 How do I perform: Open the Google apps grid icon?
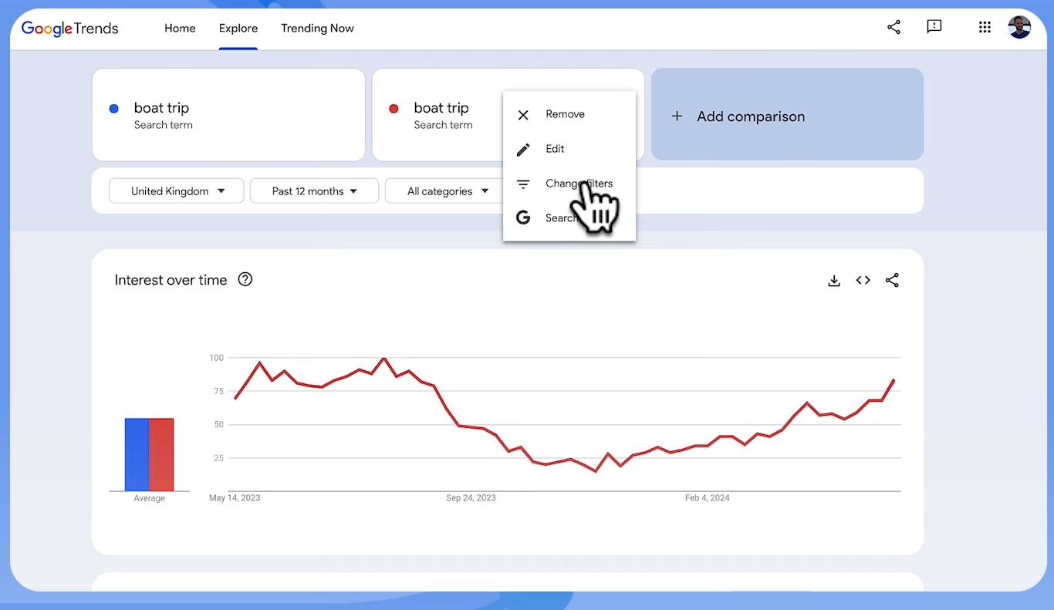tap(985, 28)
